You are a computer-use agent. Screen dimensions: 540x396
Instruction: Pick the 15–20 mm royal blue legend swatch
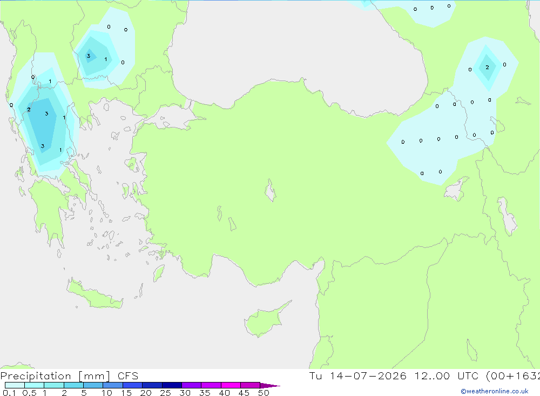[133, 385]
